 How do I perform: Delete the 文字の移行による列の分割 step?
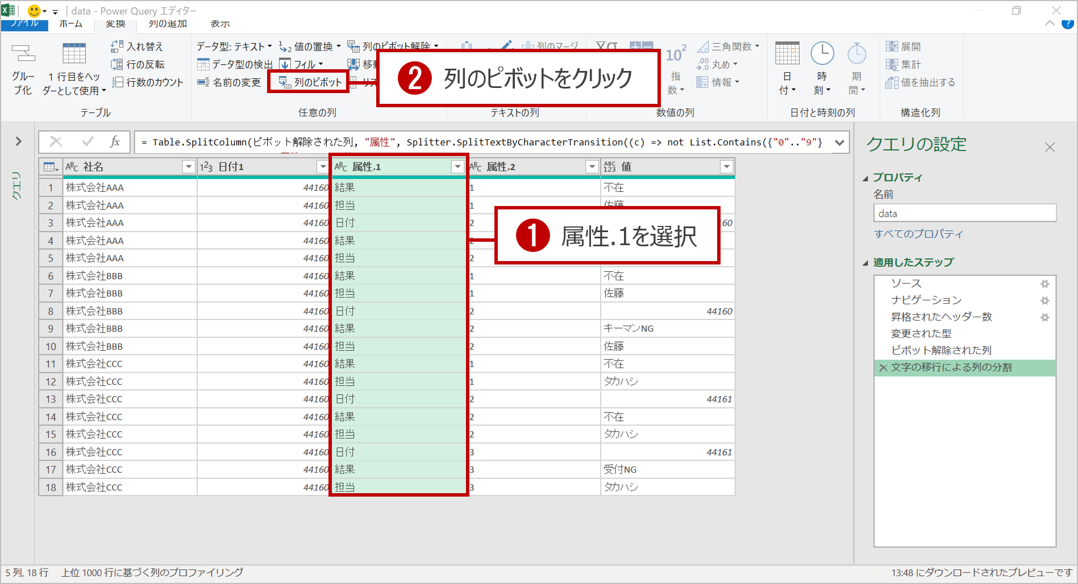point(883,367)
